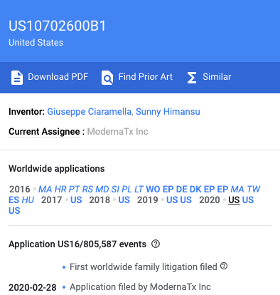Click the Application US16/805,587 events heading
Image resolution: width=280 pixels, height=295 pixels.
coord(77,244)
